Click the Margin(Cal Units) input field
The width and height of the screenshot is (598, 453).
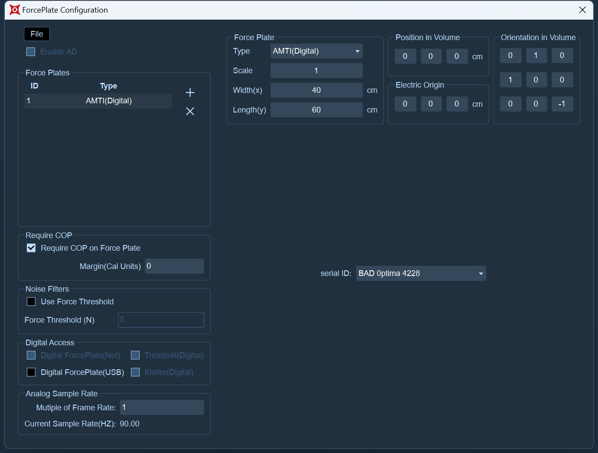pos(174,266)
